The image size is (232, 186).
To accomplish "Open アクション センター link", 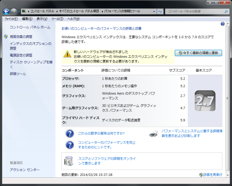I will tap(25, 170).
